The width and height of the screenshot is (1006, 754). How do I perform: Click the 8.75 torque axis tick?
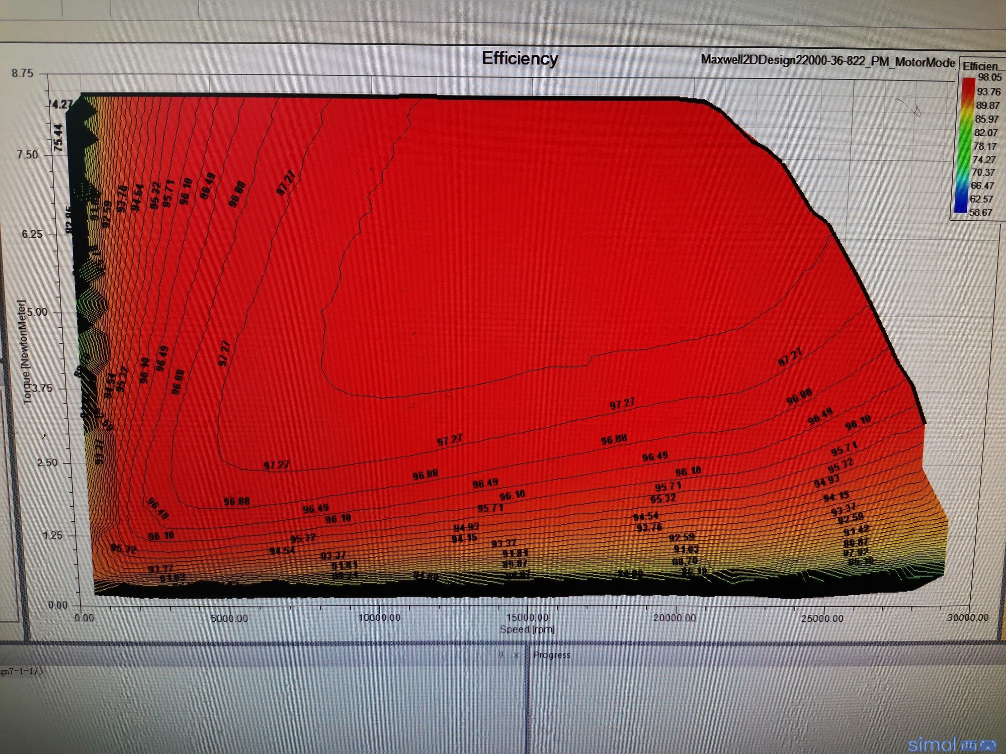pyautogui.click(x=23, y=73)
